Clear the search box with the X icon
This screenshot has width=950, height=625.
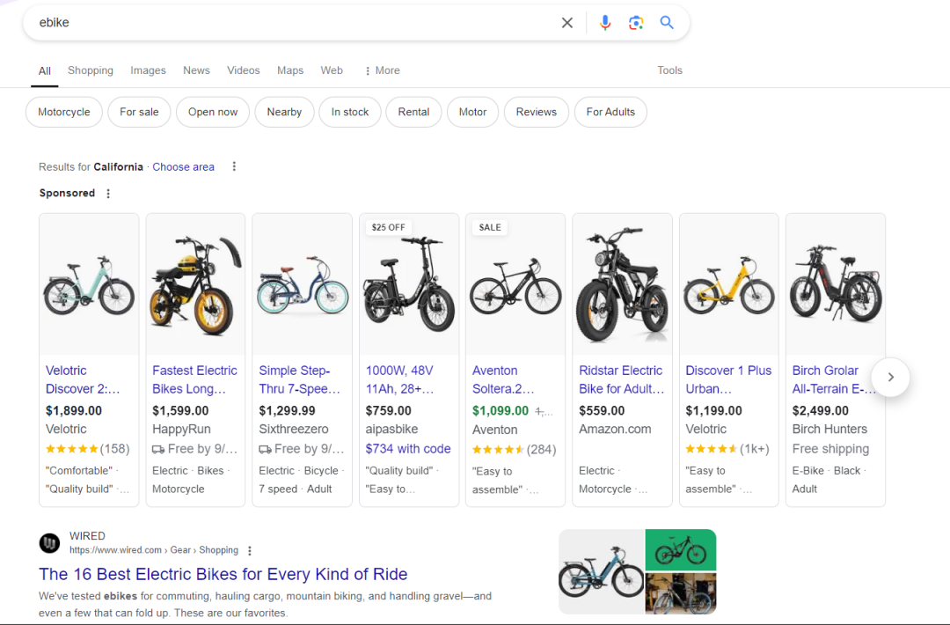coord(567,23)
